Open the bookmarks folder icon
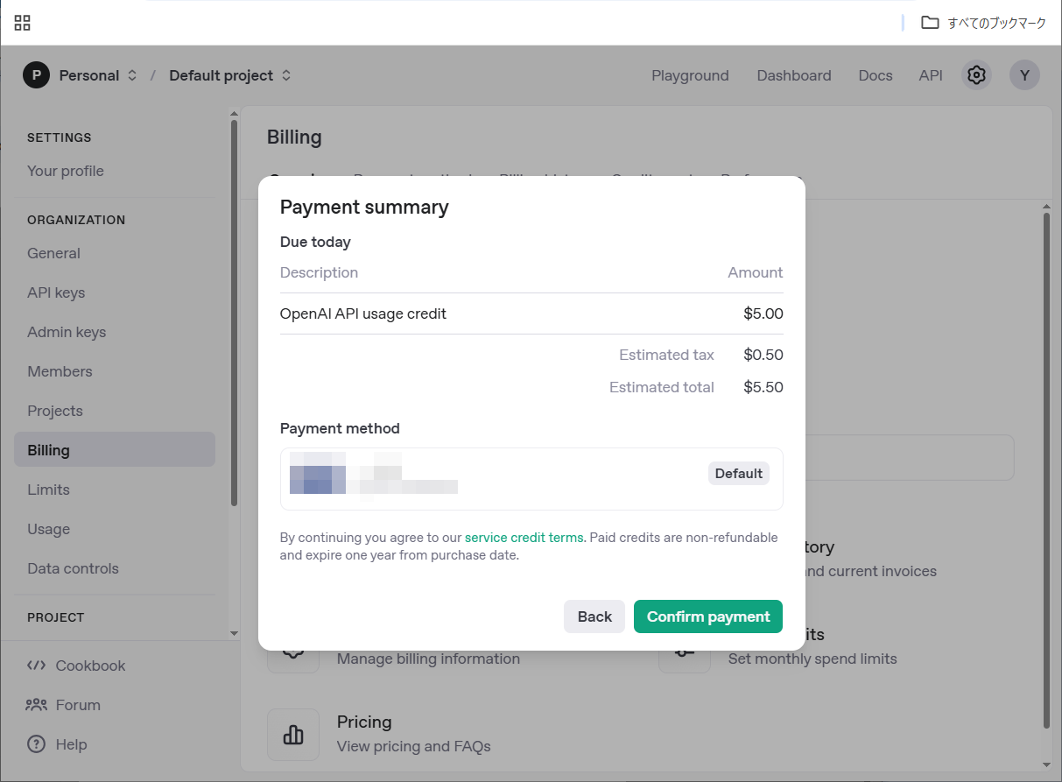This screenshot has width=1062, height=782. coord(930,23)
